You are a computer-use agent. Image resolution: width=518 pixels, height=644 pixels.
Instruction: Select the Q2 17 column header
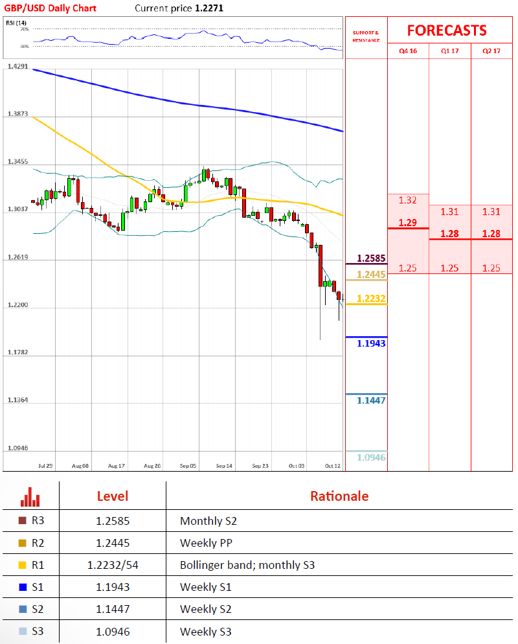tap(491, 51)
